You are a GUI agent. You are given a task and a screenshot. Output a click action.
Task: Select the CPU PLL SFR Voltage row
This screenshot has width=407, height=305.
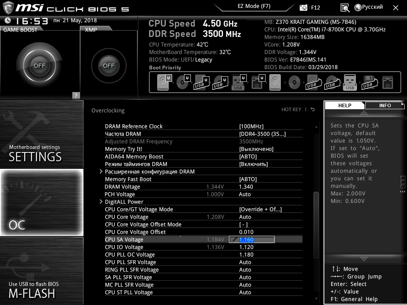click(x=203, y=262)
